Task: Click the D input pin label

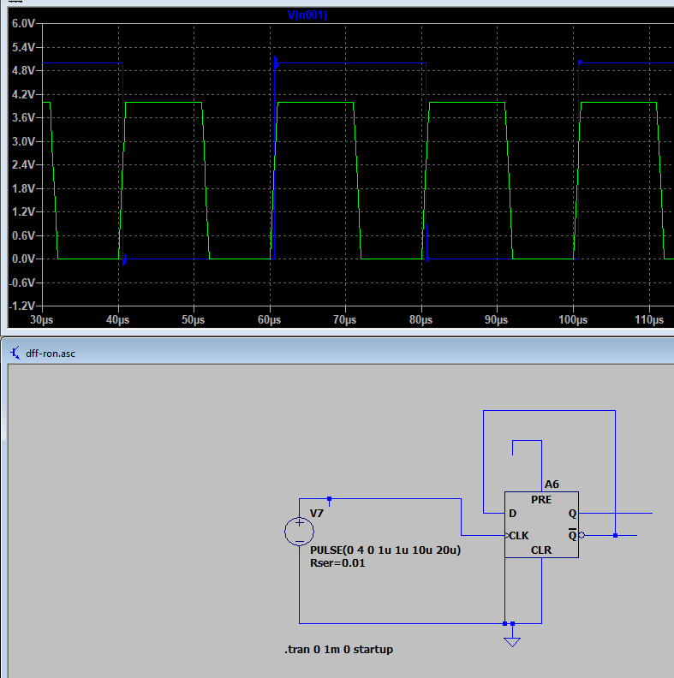Action: pos(513,514)
